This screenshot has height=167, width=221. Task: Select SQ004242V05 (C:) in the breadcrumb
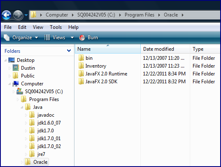pyautogui.click(x=96, y=15)
